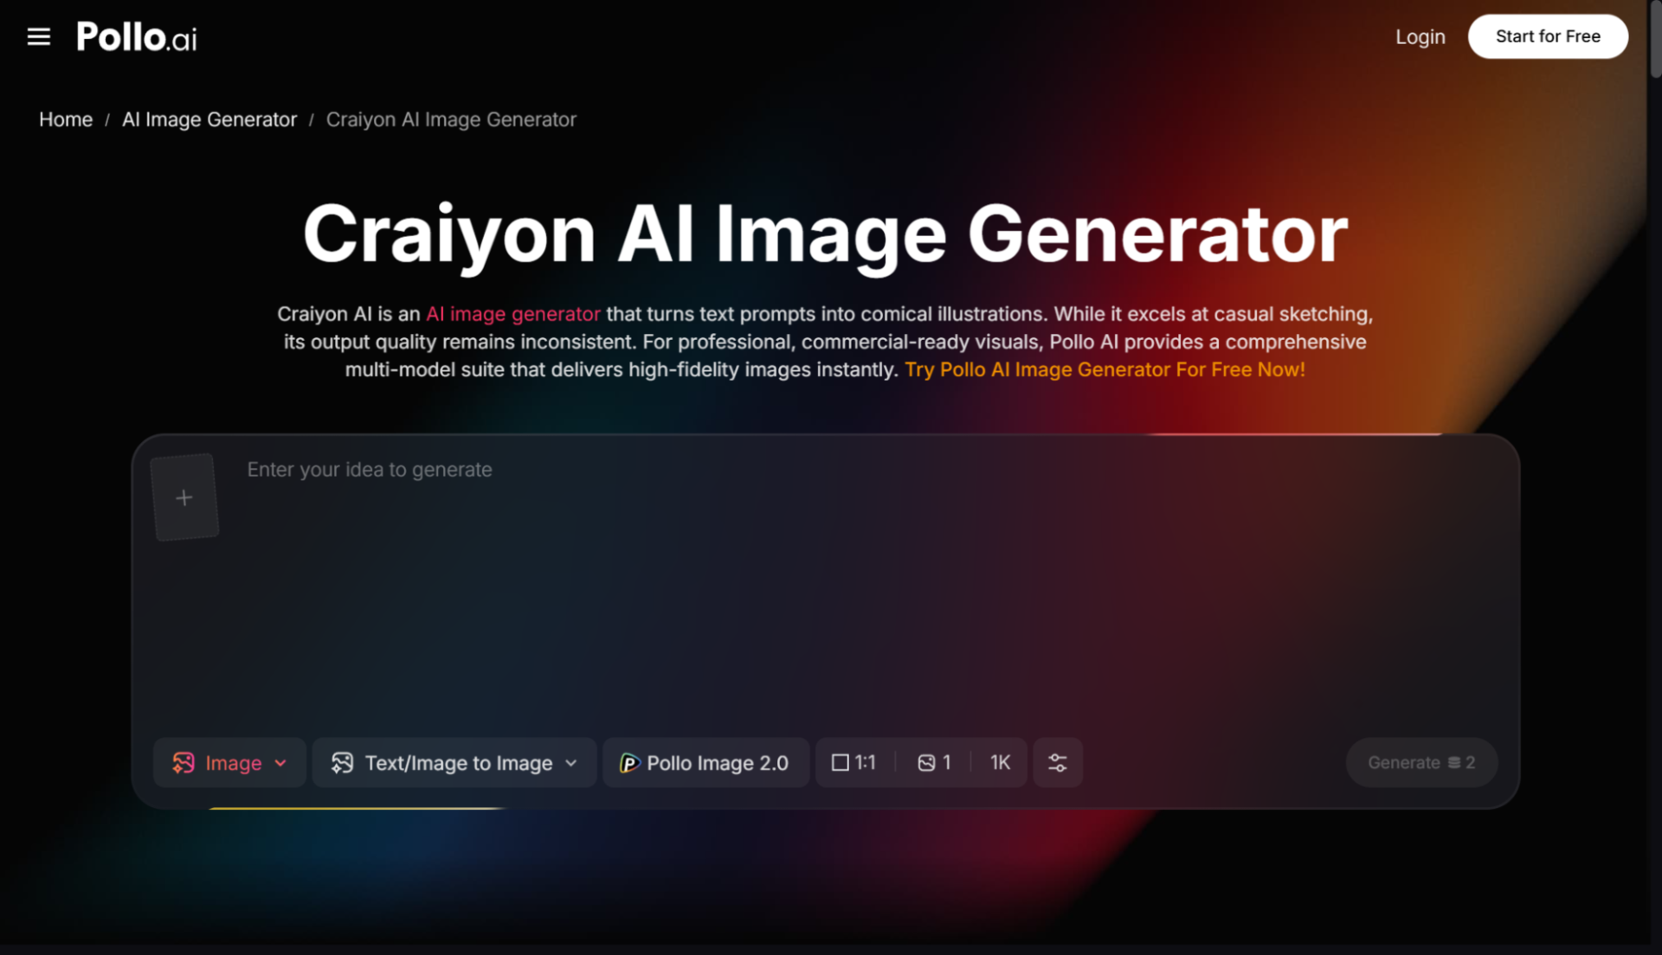Open the hamburger menu
Viewport: 1662px width, 955px height.
point(39,36)
